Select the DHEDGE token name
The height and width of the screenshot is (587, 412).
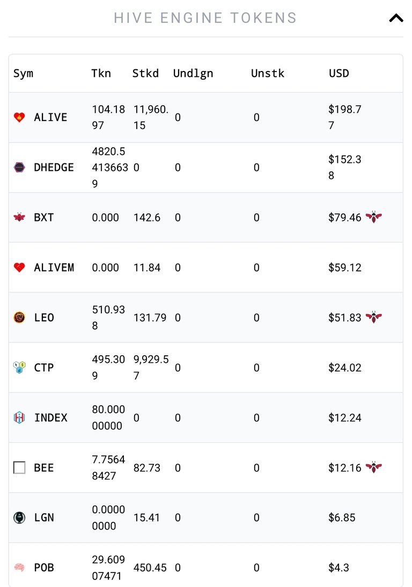(x=54, y=167)
